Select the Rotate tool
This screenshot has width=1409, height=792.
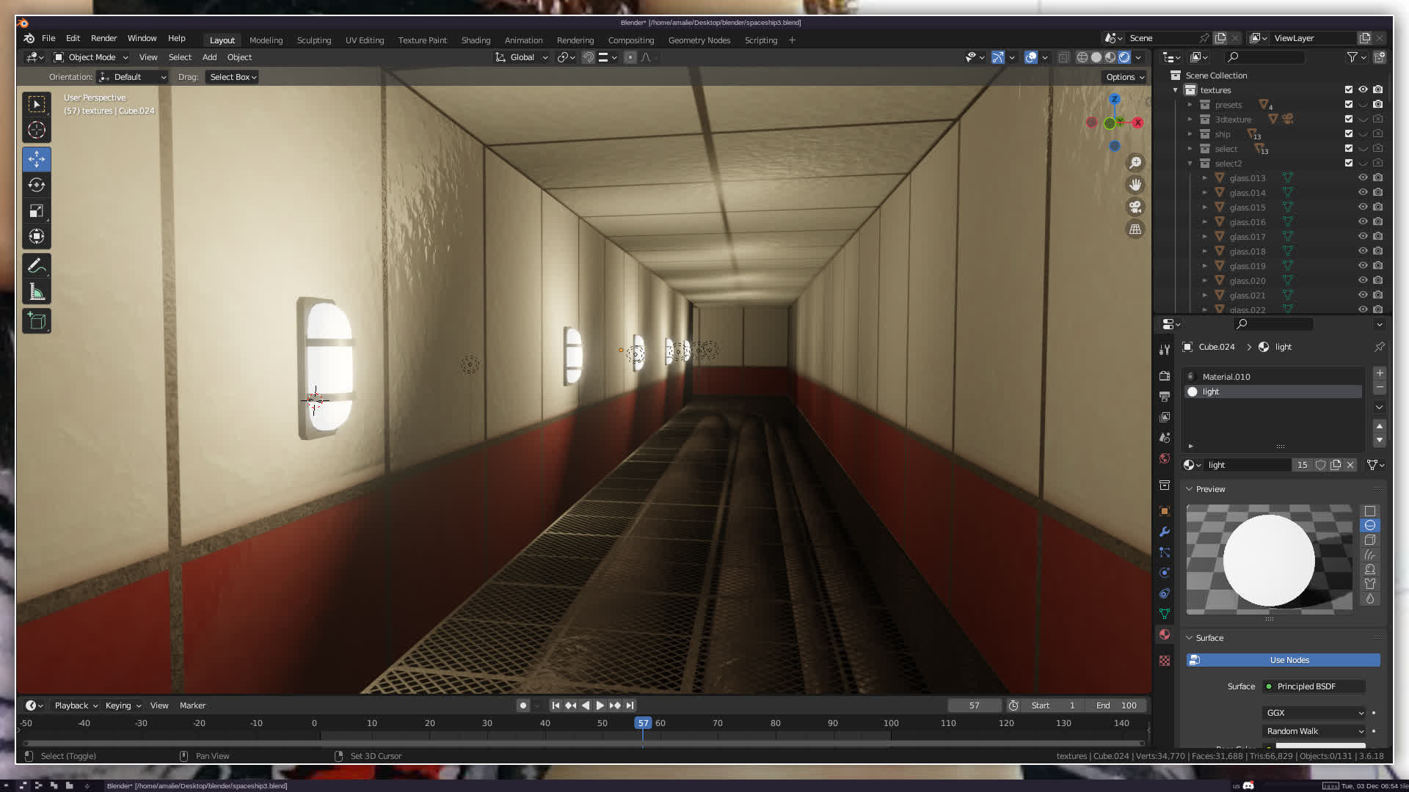point(37,185)
